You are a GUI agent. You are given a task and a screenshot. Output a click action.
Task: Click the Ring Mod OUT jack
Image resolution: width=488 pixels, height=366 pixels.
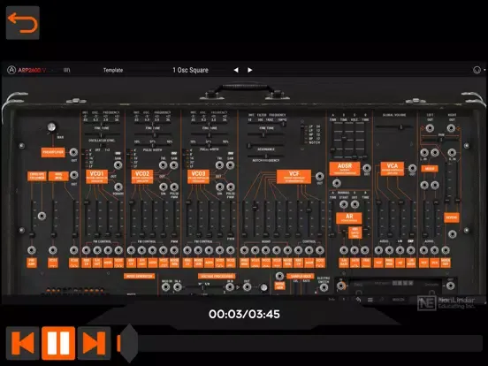coord(73,175)
